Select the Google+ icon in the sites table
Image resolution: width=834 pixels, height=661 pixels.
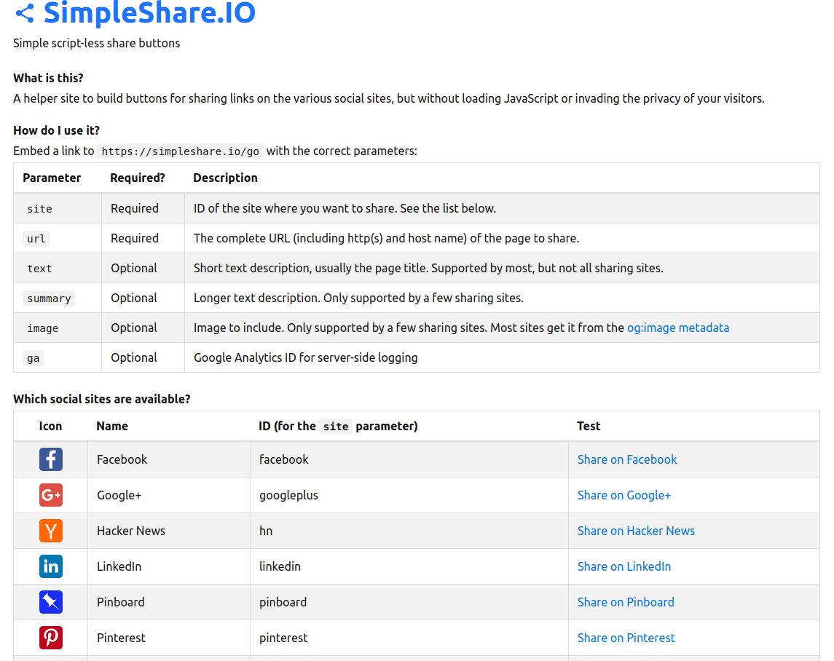point(50,495)
